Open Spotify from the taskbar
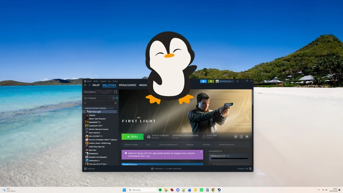Image resolution: width=343 pixels, height=193 pixels. 160,190
